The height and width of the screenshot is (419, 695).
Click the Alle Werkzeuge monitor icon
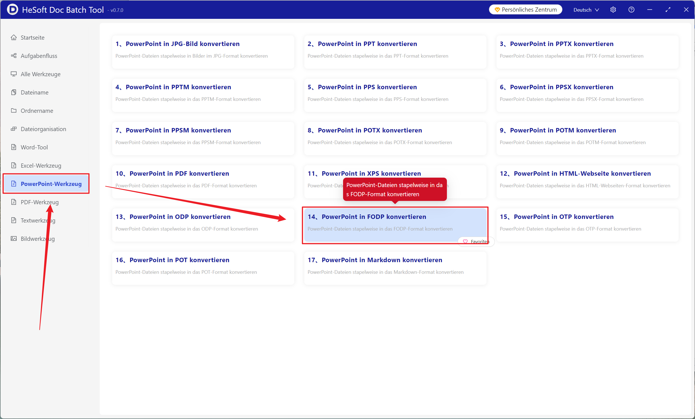[x=14, y=74]
